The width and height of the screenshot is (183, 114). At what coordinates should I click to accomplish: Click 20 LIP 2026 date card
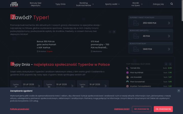pyautogui.click(x=26, y=84)
